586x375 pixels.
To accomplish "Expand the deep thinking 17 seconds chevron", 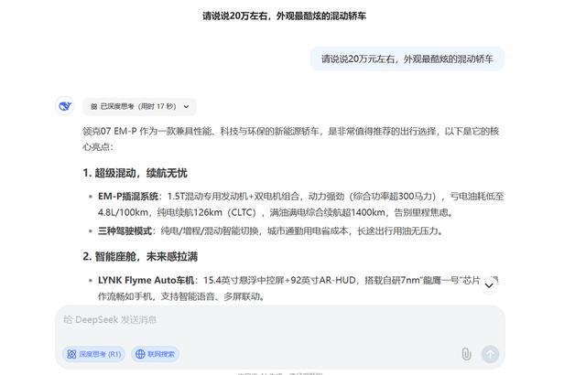I will coord(186,107).
